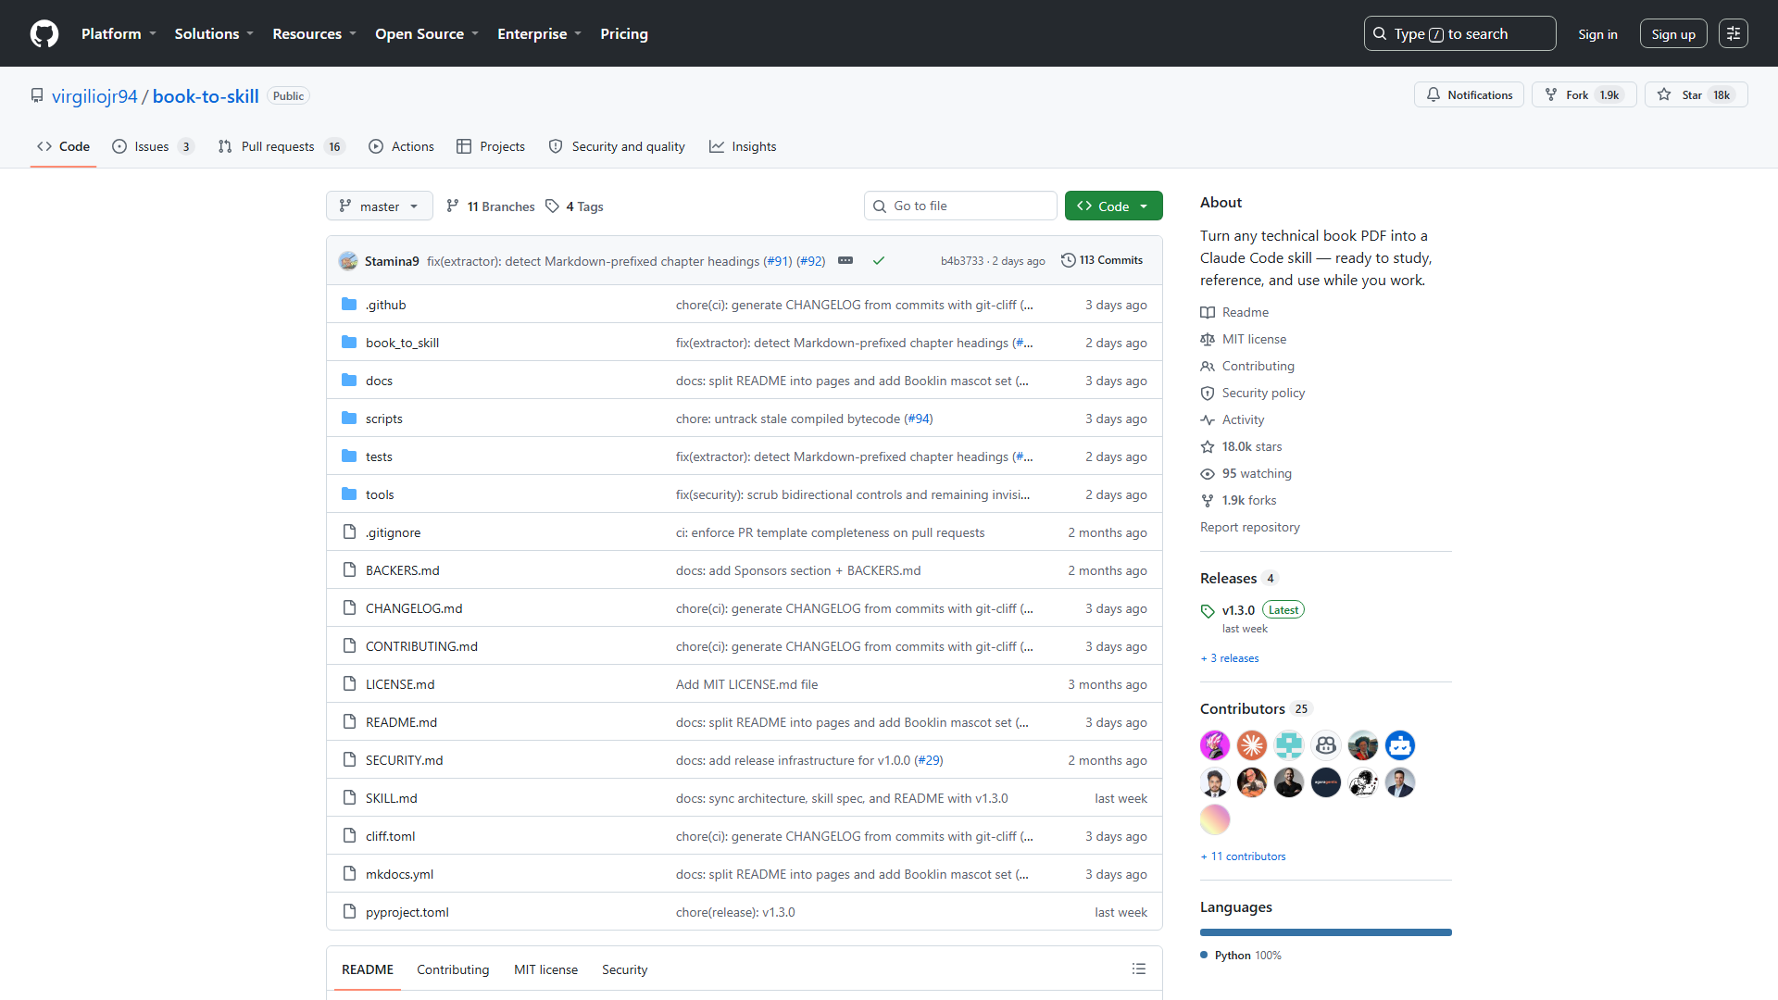Switch to the Pull requests tab
1778x1000 pixels.
click(x=282, y=146)
